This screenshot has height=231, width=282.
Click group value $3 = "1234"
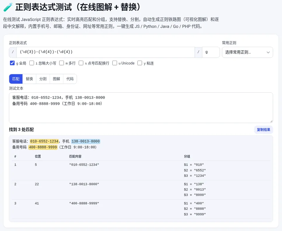click(x=195, y=176)
